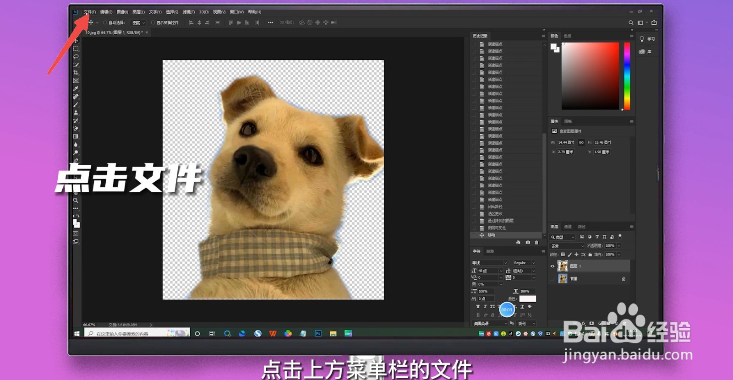Viewport: 733px width, 380px height.
Task: Click the hue spectrum slider
Action: pyautogui.click(x=627, y=76)
